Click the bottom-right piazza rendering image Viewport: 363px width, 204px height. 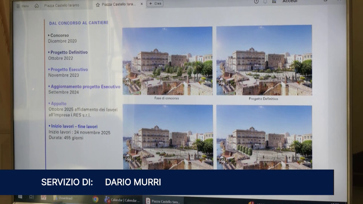coord(264,137)
